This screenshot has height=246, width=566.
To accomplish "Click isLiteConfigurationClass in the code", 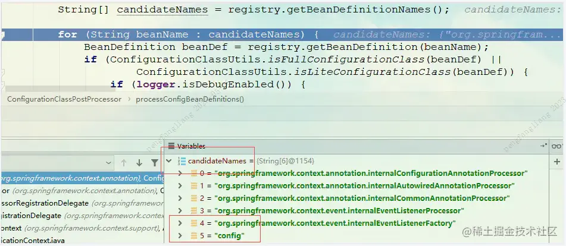I will tap(372, 72).
